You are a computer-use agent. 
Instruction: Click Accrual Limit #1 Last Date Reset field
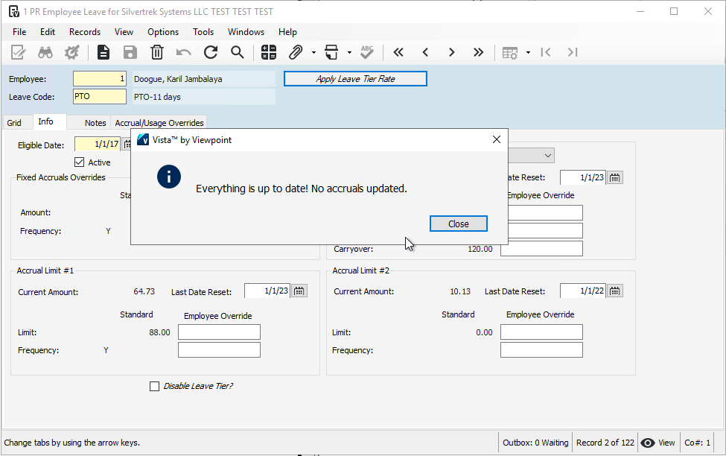267,291
